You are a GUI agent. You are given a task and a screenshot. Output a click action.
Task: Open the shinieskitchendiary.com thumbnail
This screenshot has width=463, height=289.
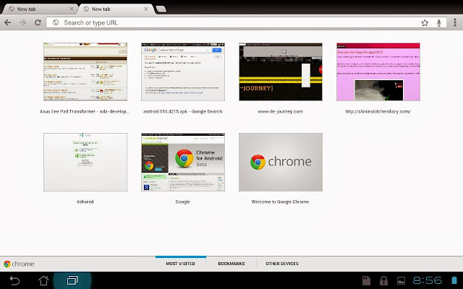click(x=378, y=72)
